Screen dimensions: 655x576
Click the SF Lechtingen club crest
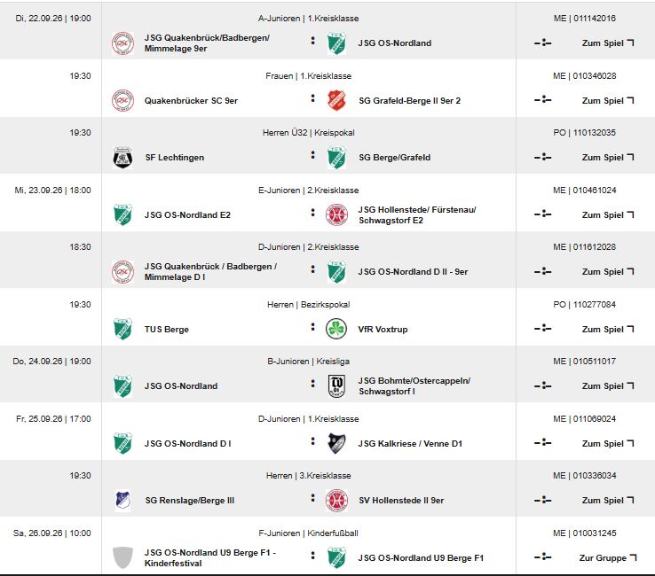[122, 158]
